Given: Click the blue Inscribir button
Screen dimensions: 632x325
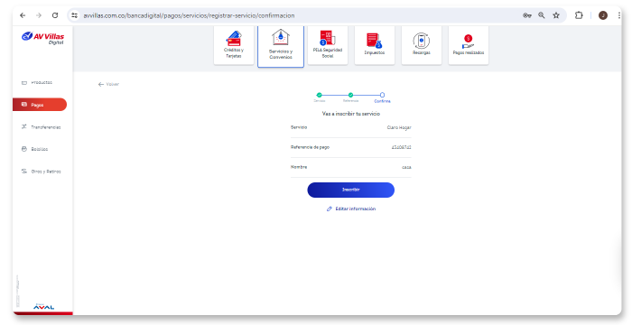Looking at the screenshot, I should pos(350,190).
